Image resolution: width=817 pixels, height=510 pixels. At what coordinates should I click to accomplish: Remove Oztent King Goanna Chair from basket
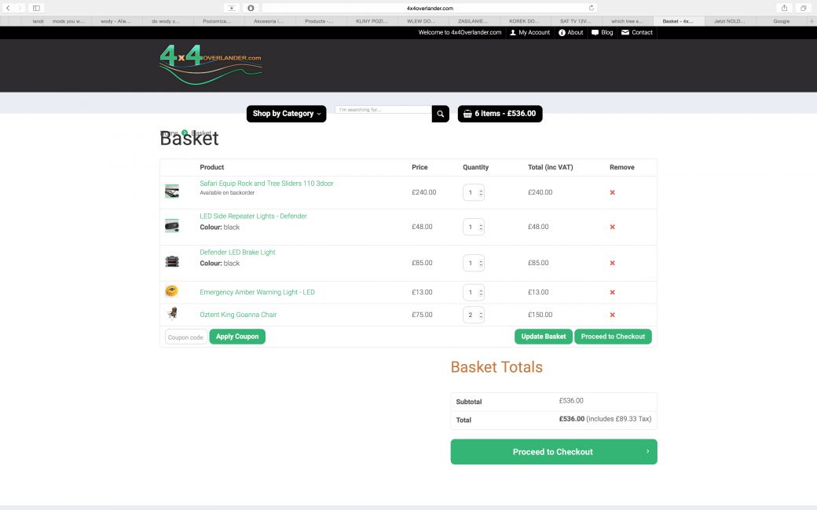pos(612,315)
